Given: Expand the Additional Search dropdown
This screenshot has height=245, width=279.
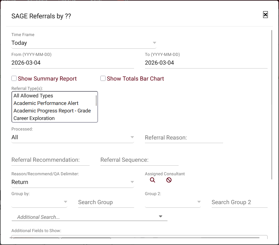Looking at the screenshot, I should tap(90, 217).
